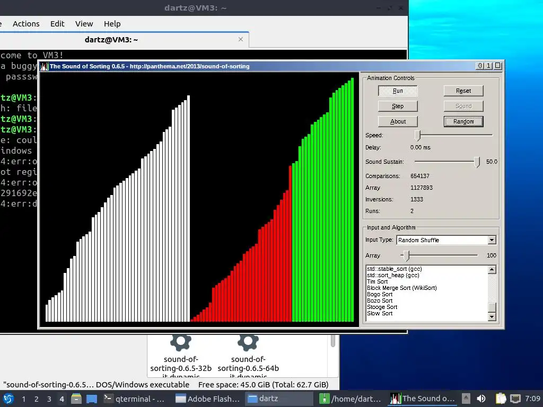Switch to workspace 4

click(62, 399)
